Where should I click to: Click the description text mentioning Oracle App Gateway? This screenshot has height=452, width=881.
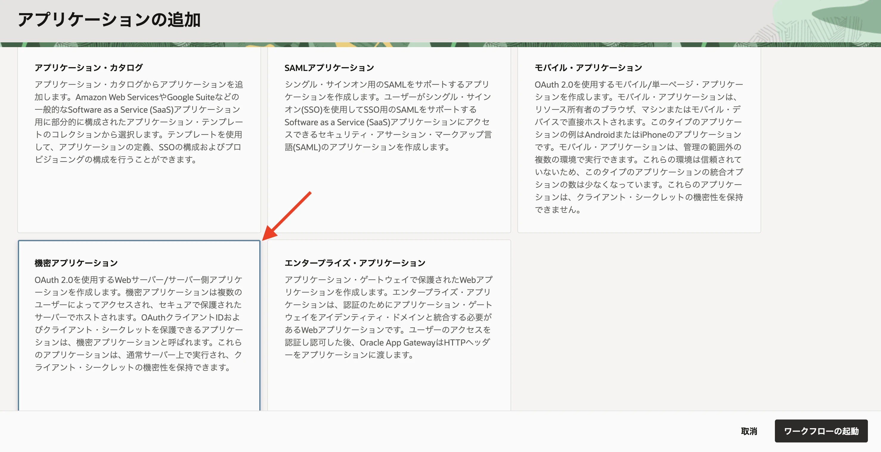pos(389,317)
